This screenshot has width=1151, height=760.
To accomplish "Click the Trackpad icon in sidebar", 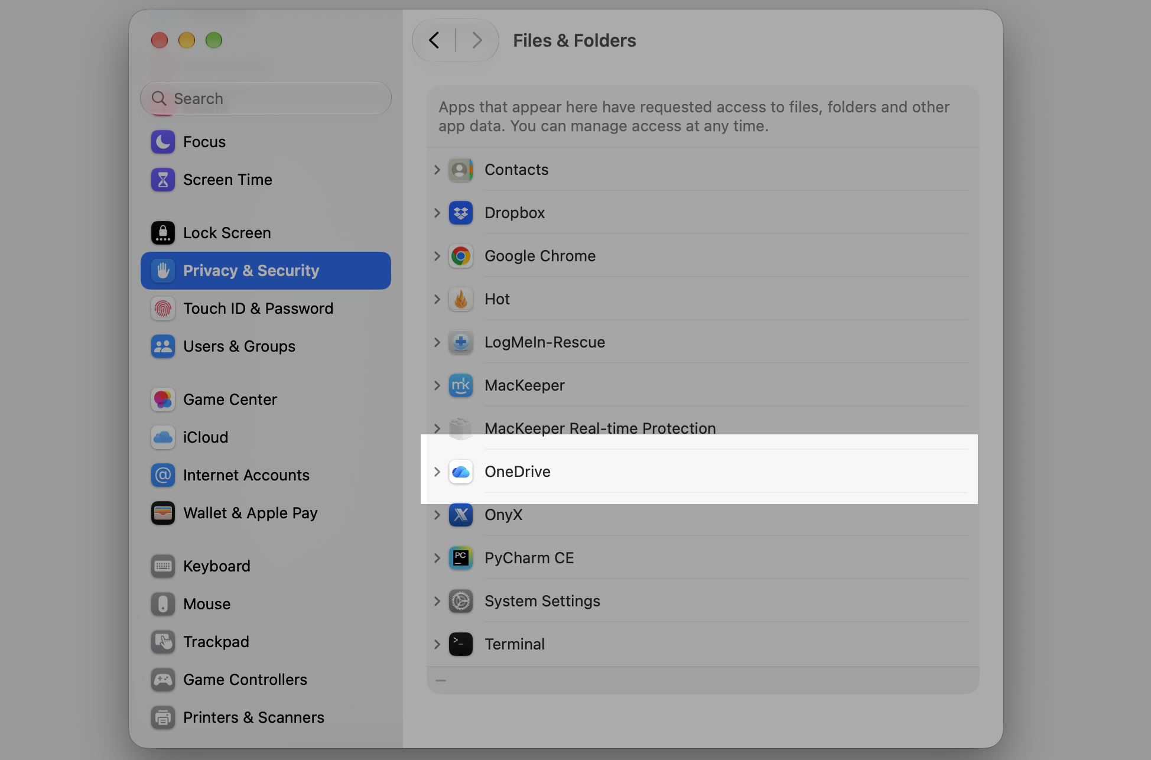I will coord(163,642).
